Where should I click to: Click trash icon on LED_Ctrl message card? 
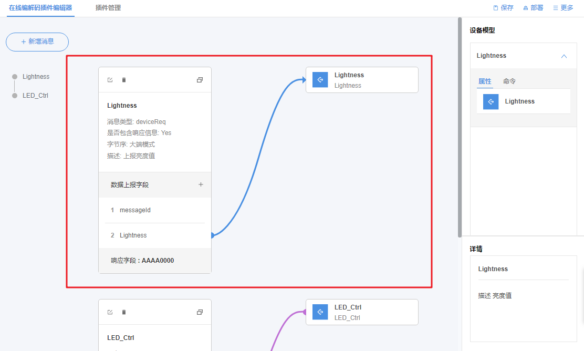[124, 312]
